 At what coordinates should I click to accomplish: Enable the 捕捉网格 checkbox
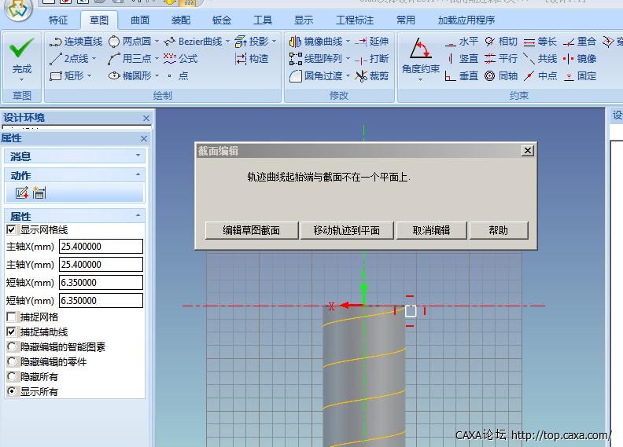click(x=11, y=317)
